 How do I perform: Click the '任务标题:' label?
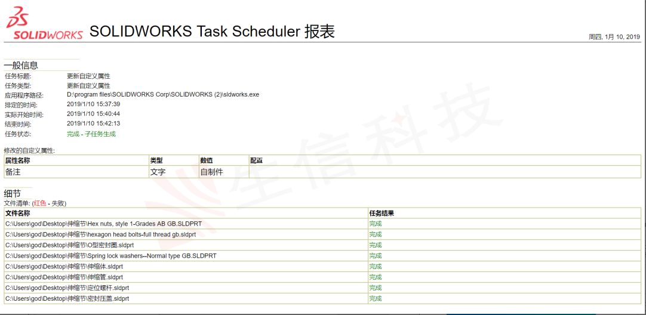tap(18, 76)
